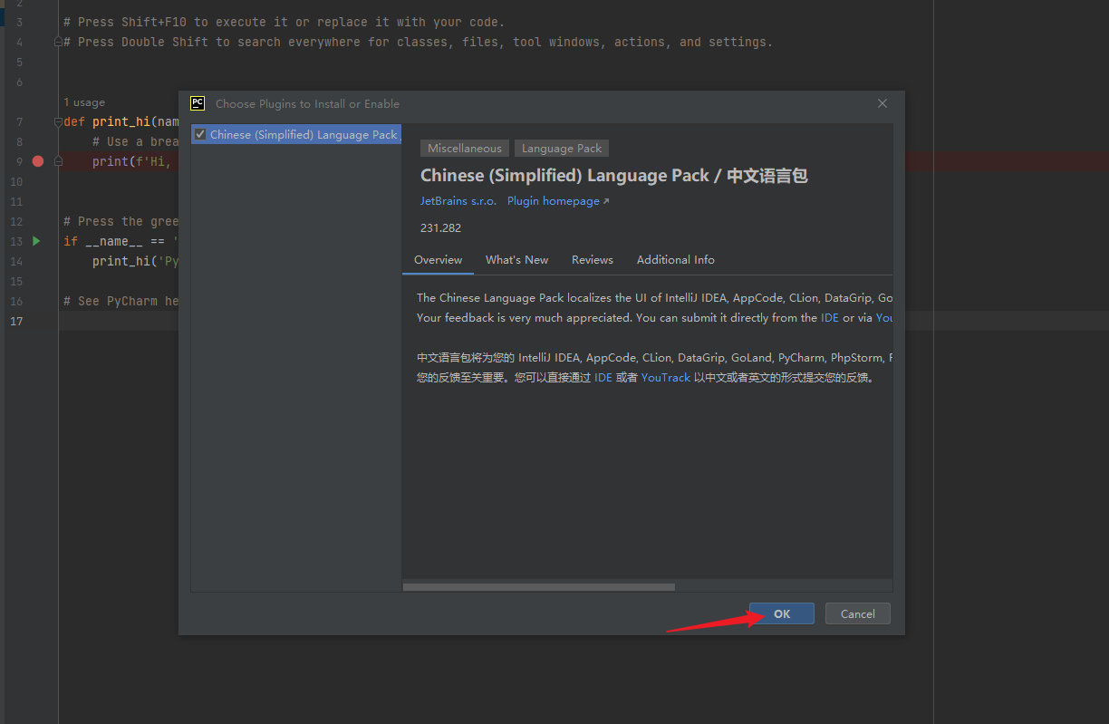1109x724 pixels.
Task: Click the Language Pack tag
Action: (x=562, y=148)
